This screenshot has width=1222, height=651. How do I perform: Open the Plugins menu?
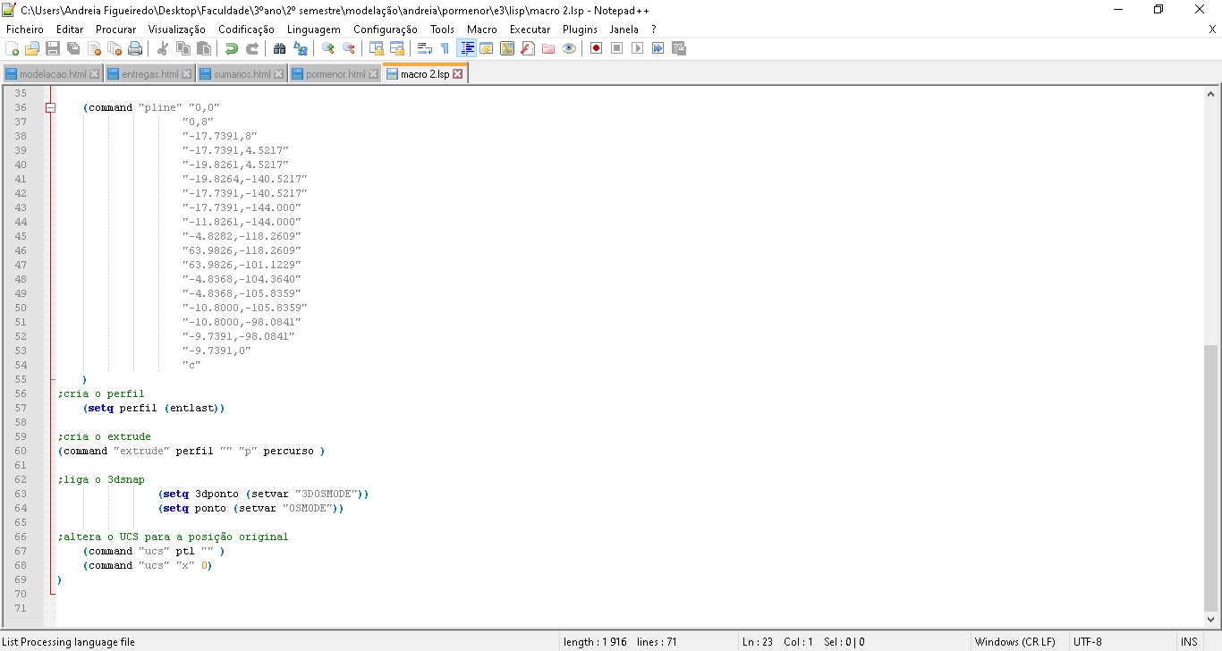(580, 30)
